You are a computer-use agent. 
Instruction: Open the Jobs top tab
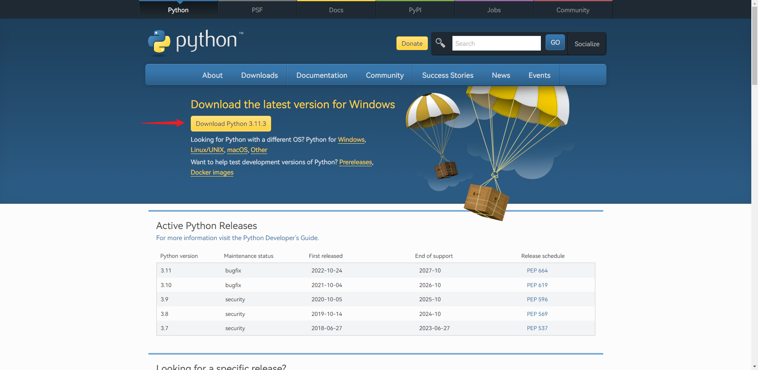(x=494, y=10)
